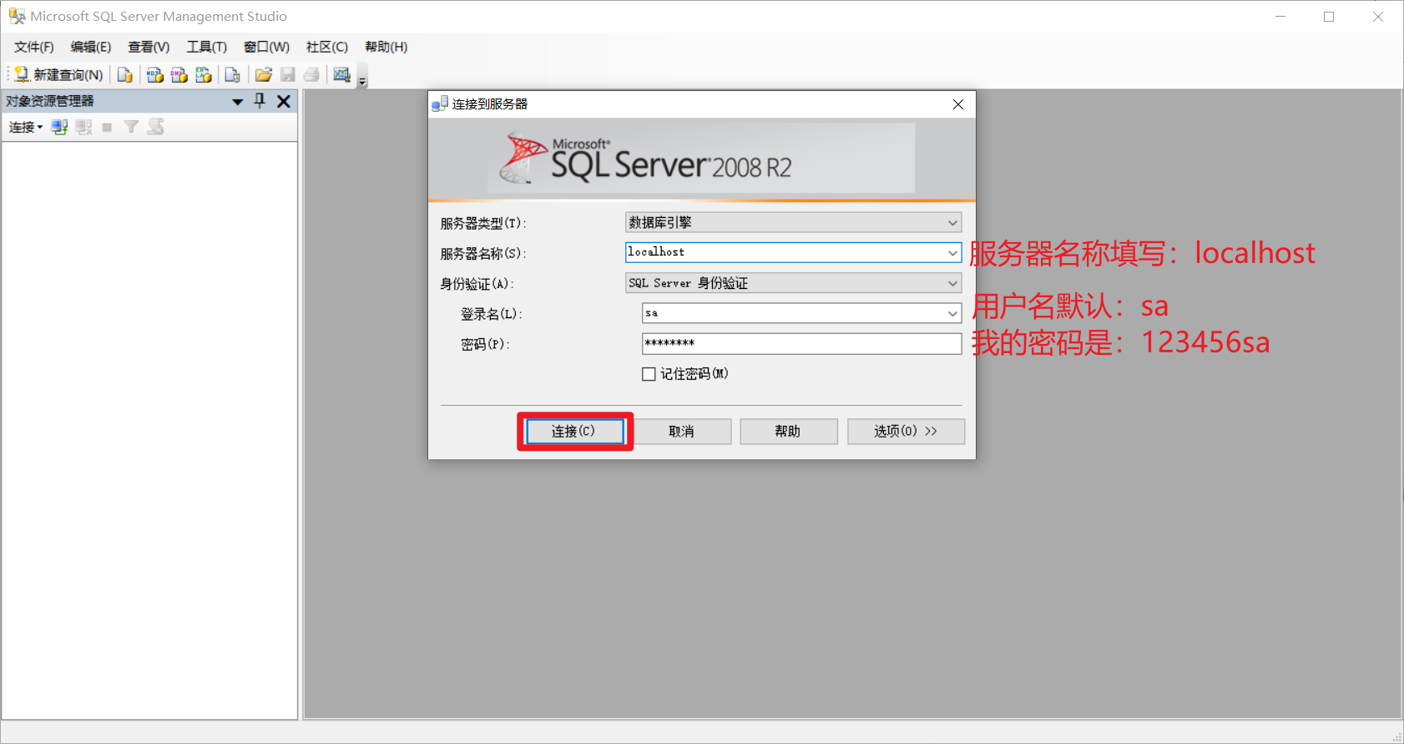Click the DMX query toolbar icon
The image size is (1404, 744).
click(179, 75)
